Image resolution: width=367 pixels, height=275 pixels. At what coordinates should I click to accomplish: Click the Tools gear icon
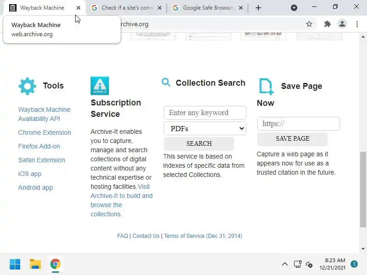[x=27, y=86]
